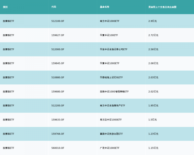Click the fund name 华宝中证全指证券公司ETF
The width and height of the screenshot is (194, 155).
[x=114, y=49]
